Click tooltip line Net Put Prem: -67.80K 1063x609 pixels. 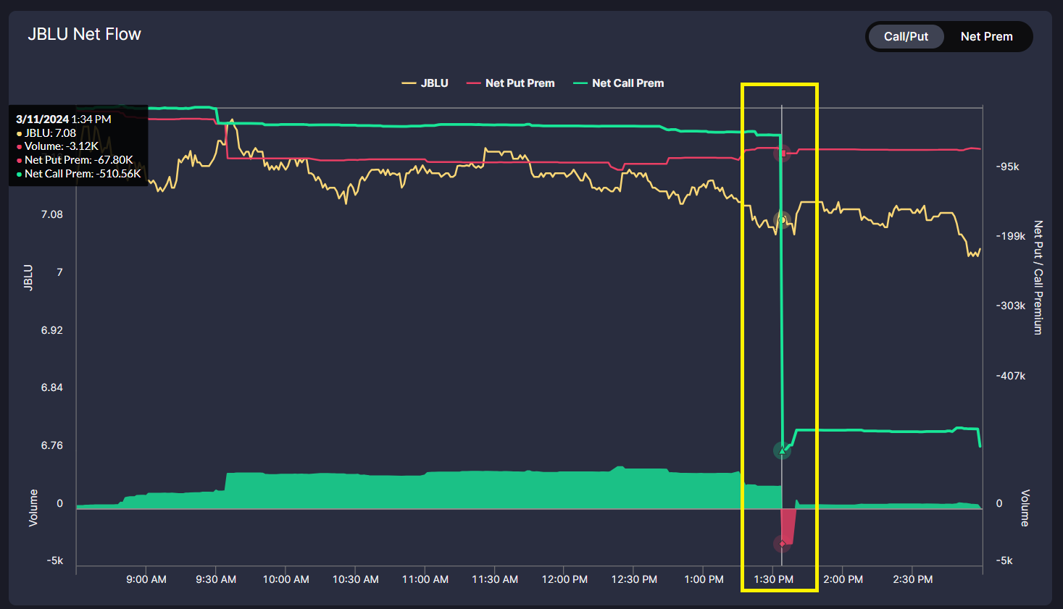[75, 160]
